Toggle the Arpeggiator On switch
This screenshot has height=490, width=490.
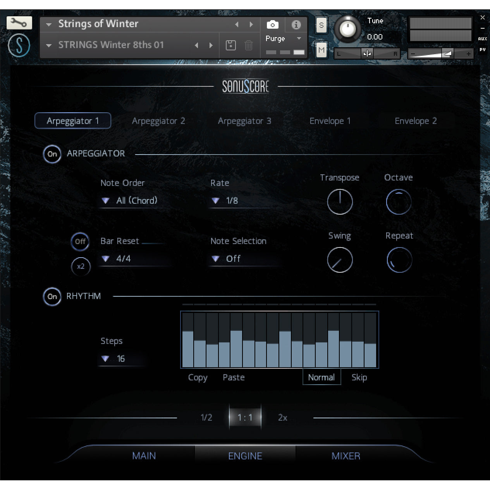click(52, 154)
